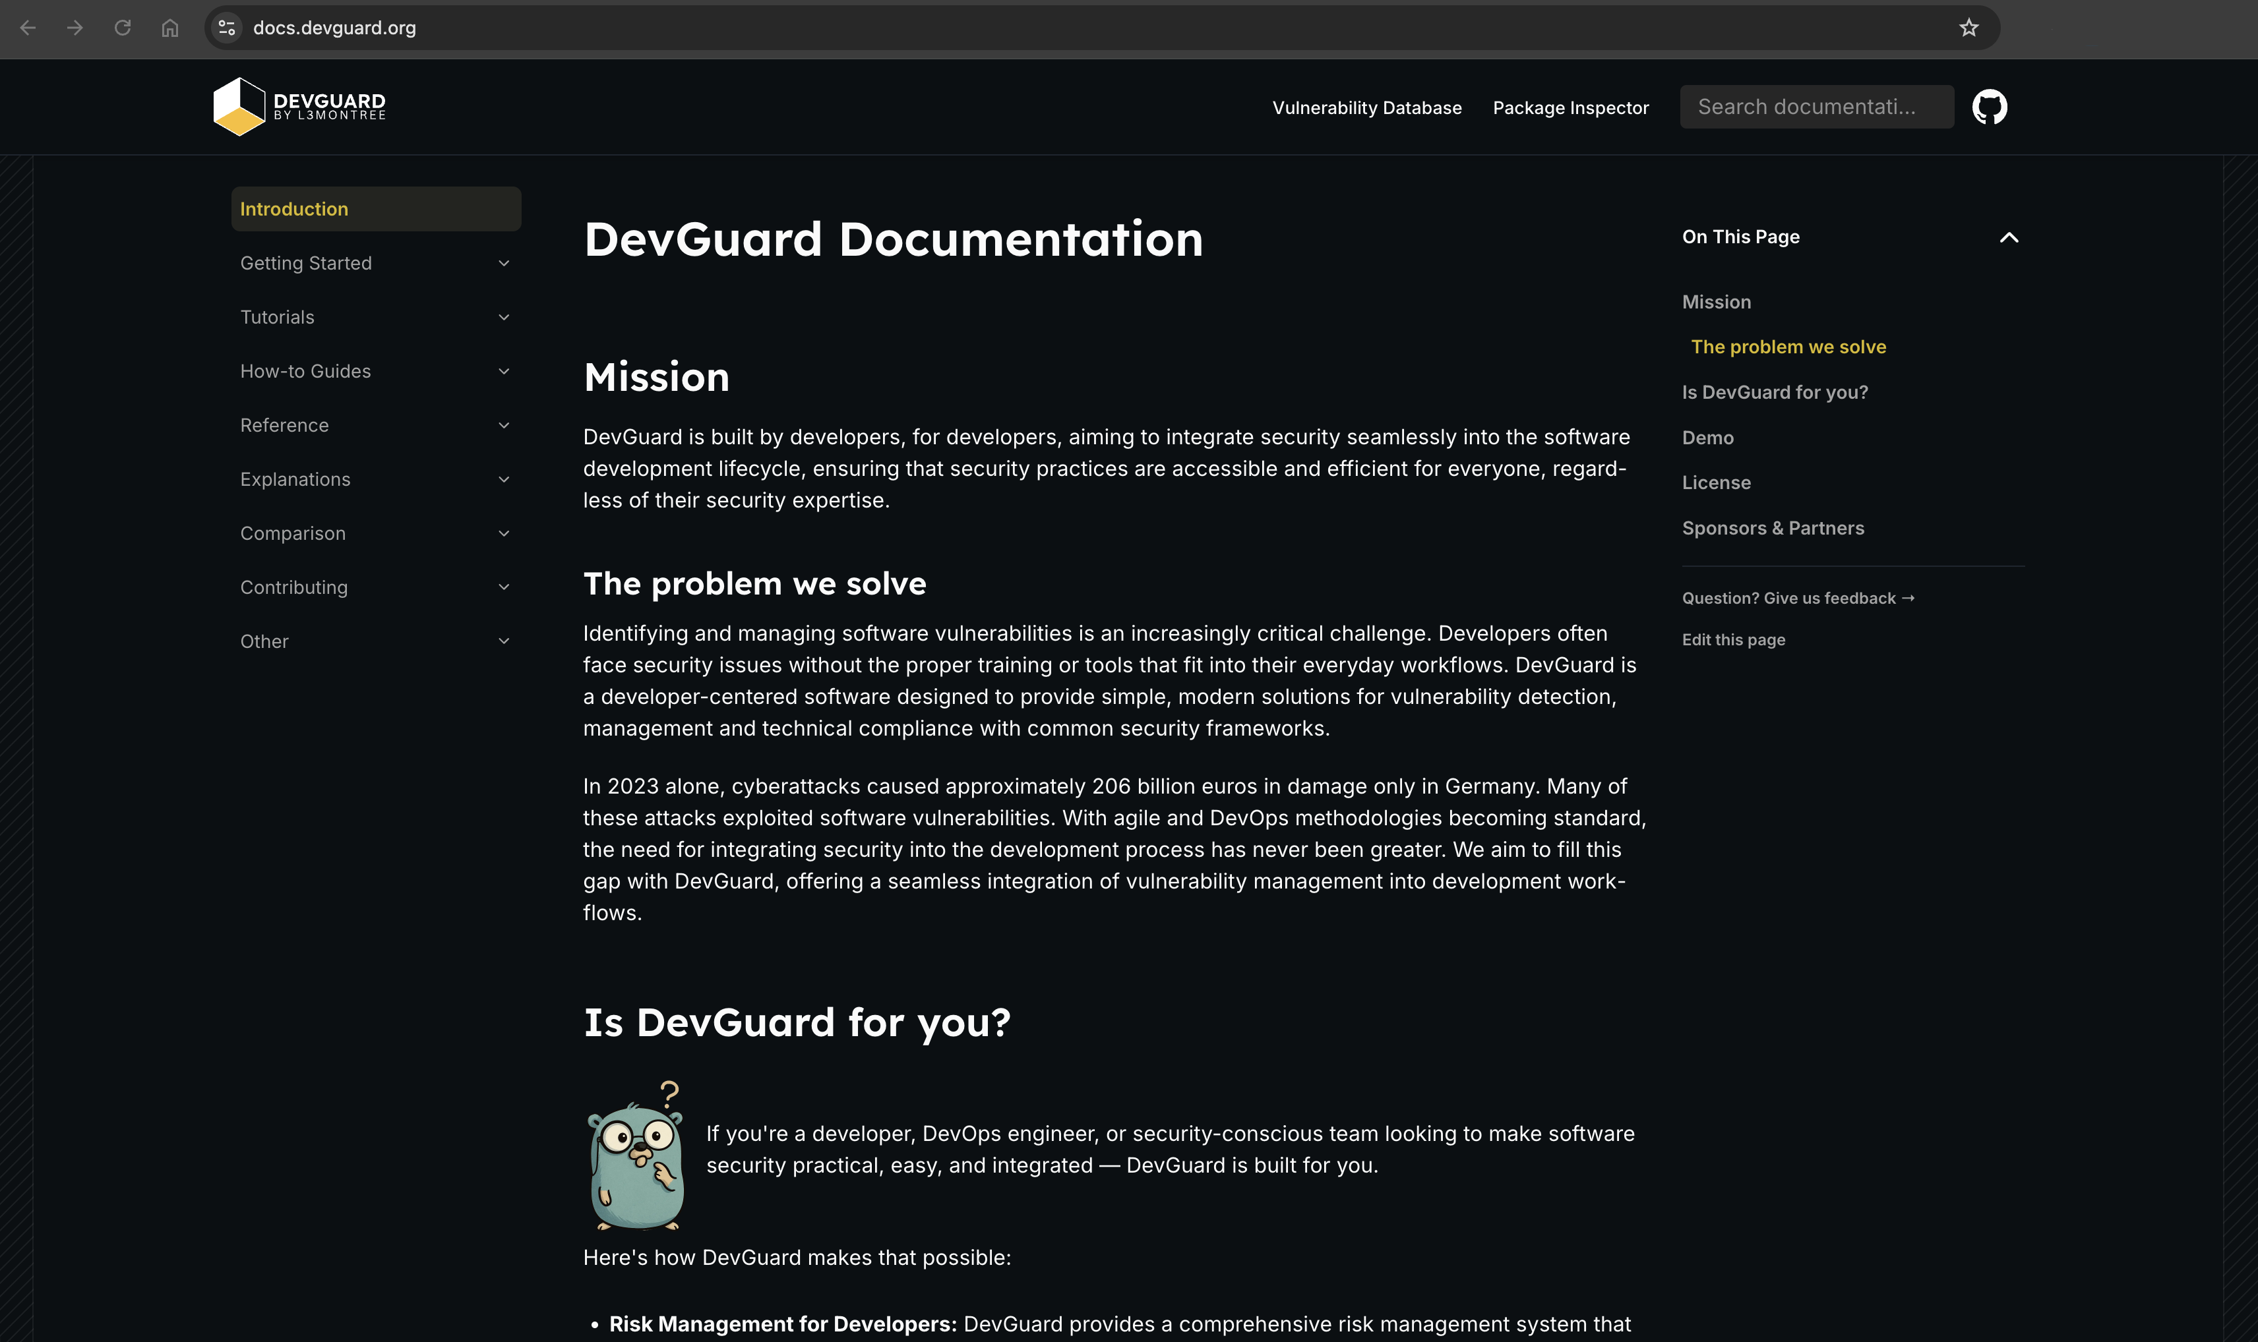Bookmark this page with the star icon
2258x1342 pixels.
pos(1969,28)
